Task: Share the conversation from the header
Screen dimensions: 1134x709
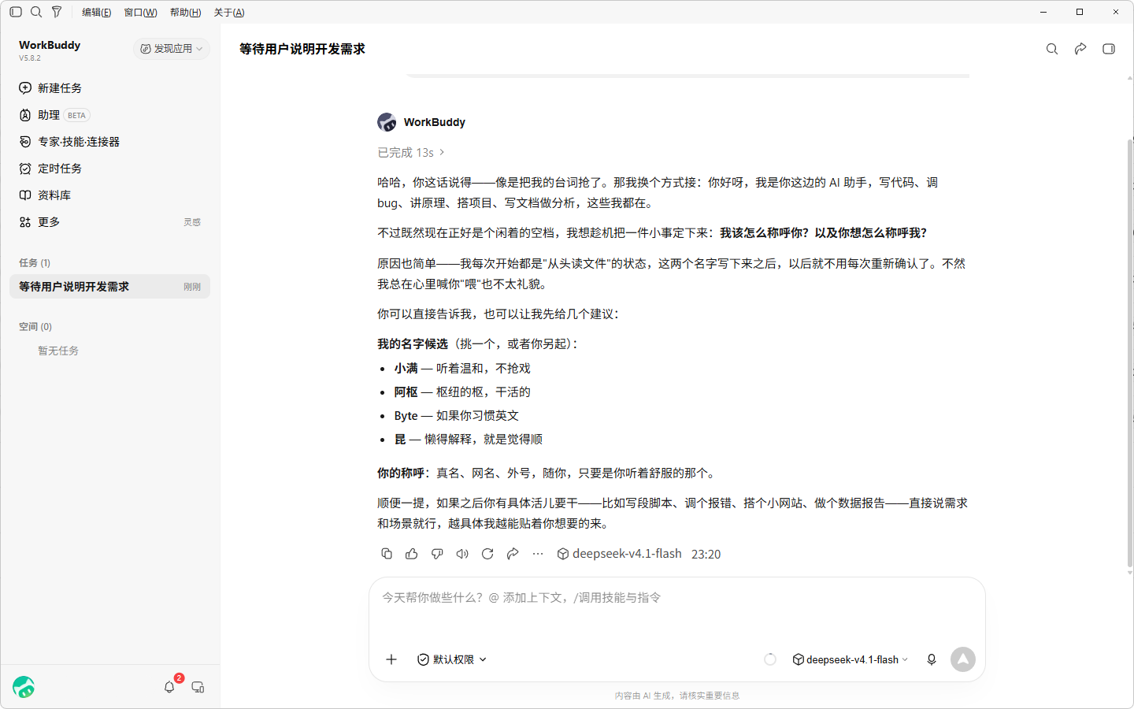Action: tap(1080, 49)
